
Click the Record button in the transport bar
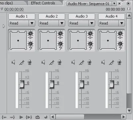click(x=46, y=117)
